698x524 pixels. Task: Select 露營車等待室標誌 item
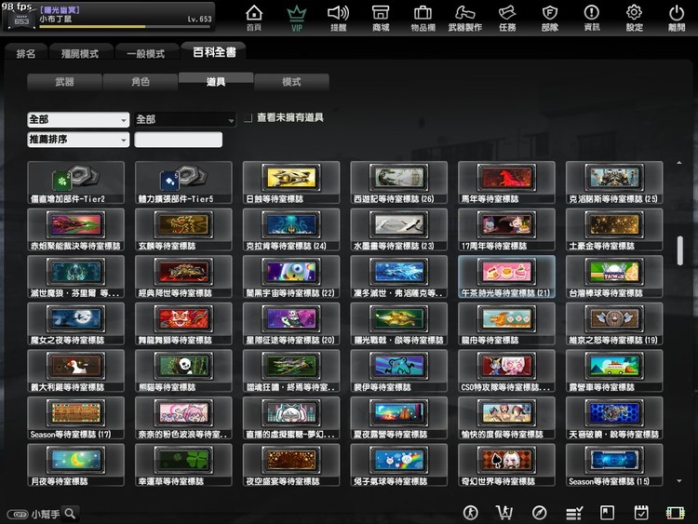click(x=614, y=371)
